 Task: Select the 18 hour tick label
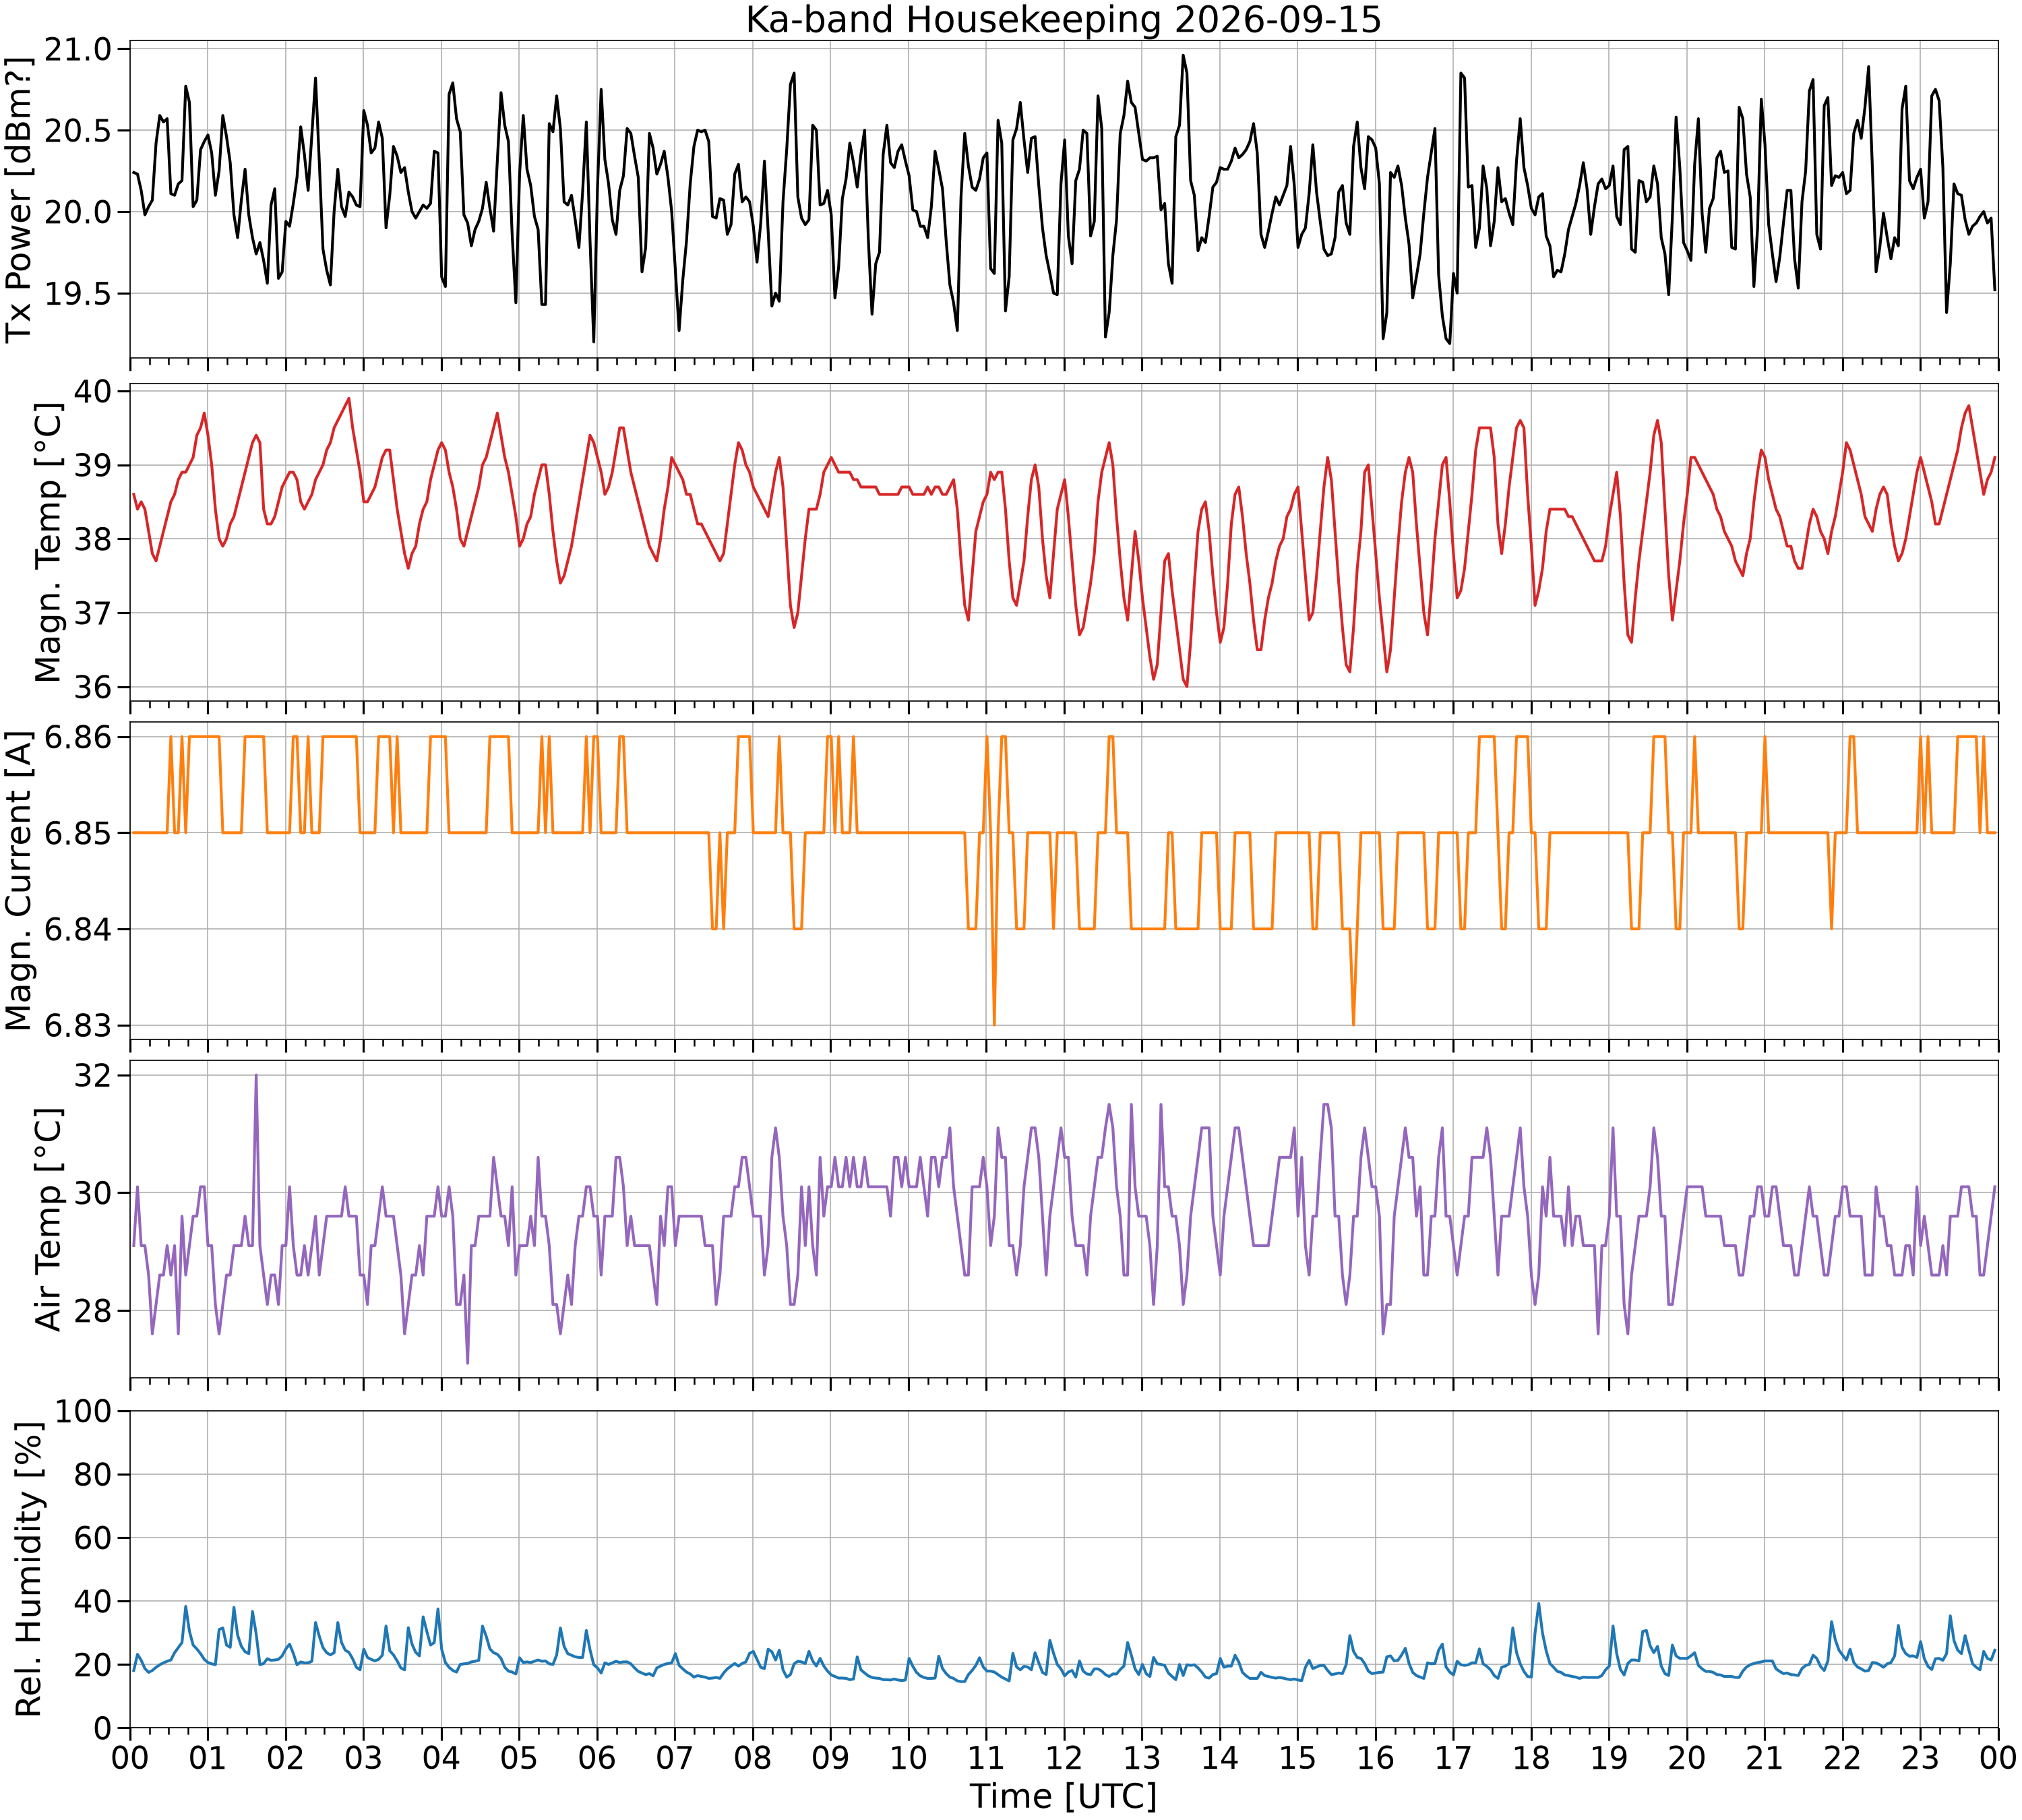pos(1531,1757)
